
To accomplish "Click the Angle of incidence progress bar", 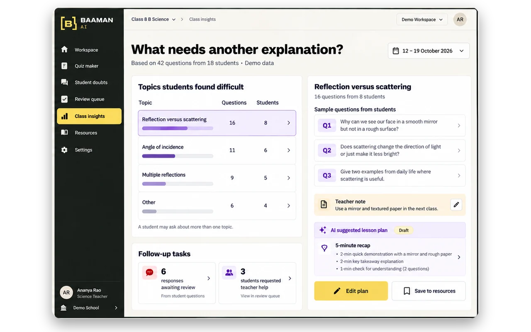I will click(x=178, y=156).
